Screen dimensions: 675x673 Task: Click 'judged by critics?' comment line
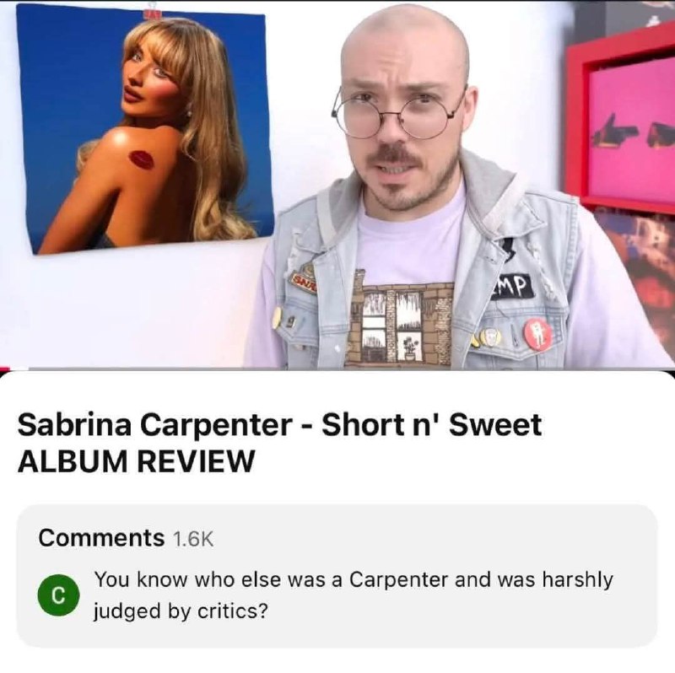pos(181,611)
